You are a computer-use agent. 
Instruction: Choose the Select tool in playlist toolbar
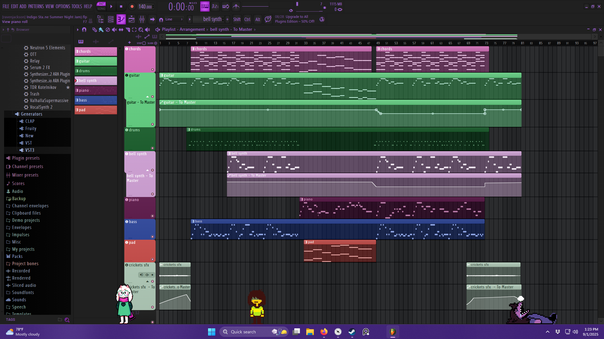click(134, 30)
